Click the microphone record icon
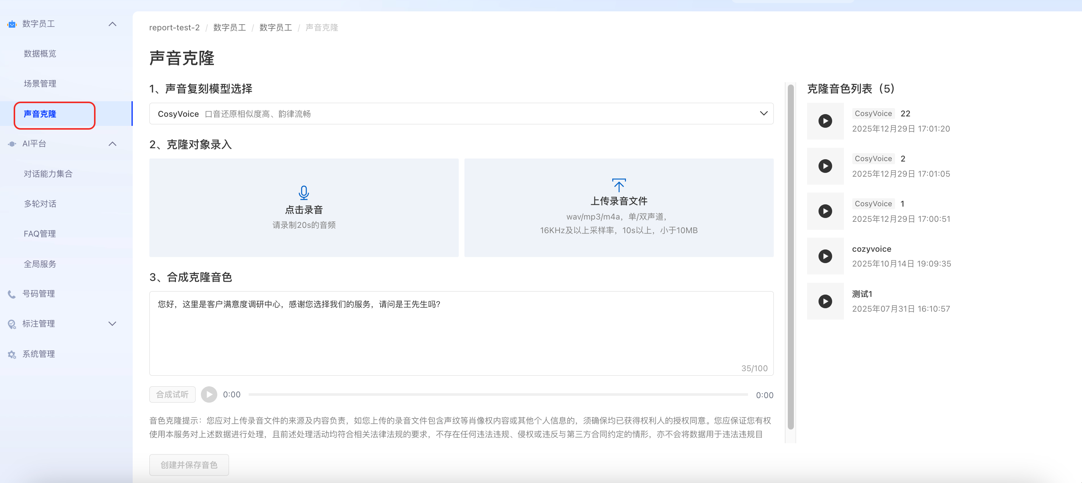The width and height of the screenshot is (1082, 483). coord(304,193)
